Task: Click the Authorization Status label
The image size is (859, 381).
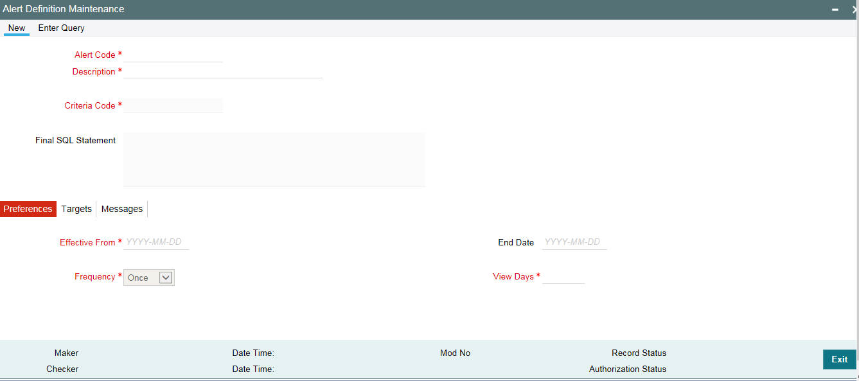Action: tap(628, 369)
